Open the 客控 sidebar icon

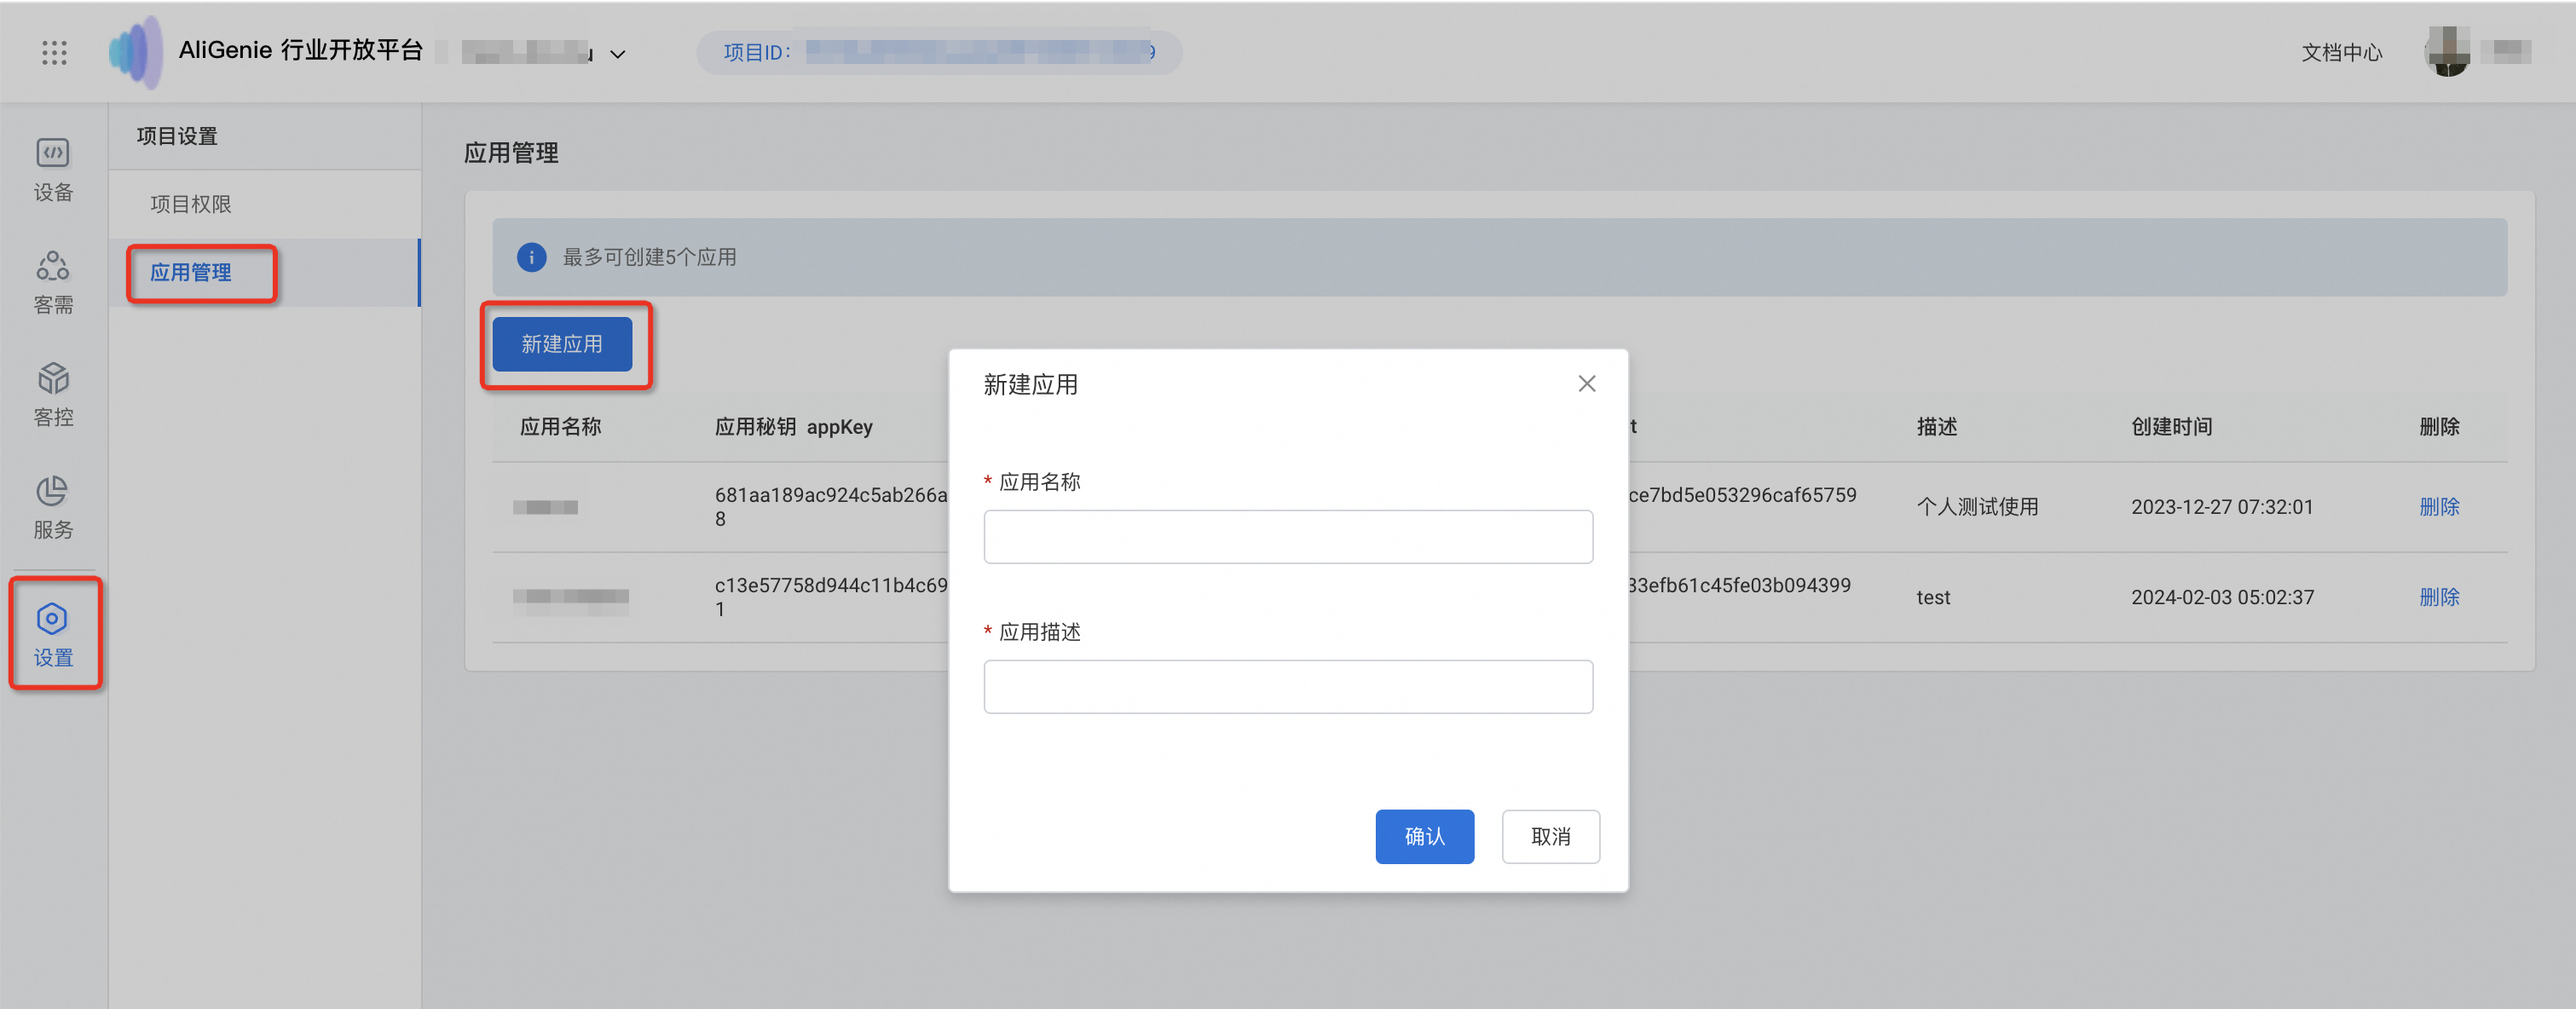(53, 394)
